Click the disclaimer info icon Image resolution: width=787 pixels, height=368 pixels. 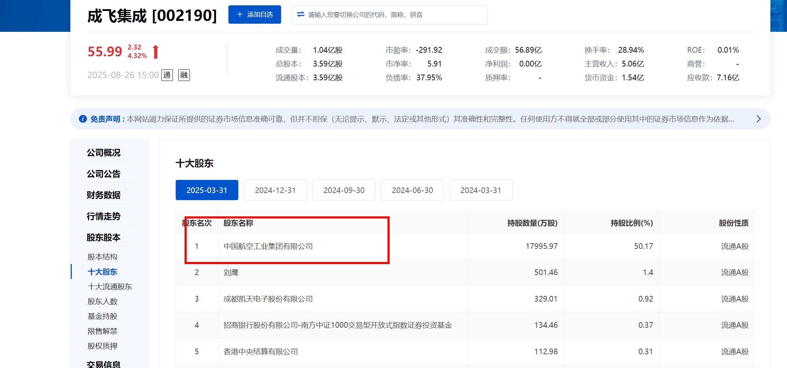[x=83, y=119]
